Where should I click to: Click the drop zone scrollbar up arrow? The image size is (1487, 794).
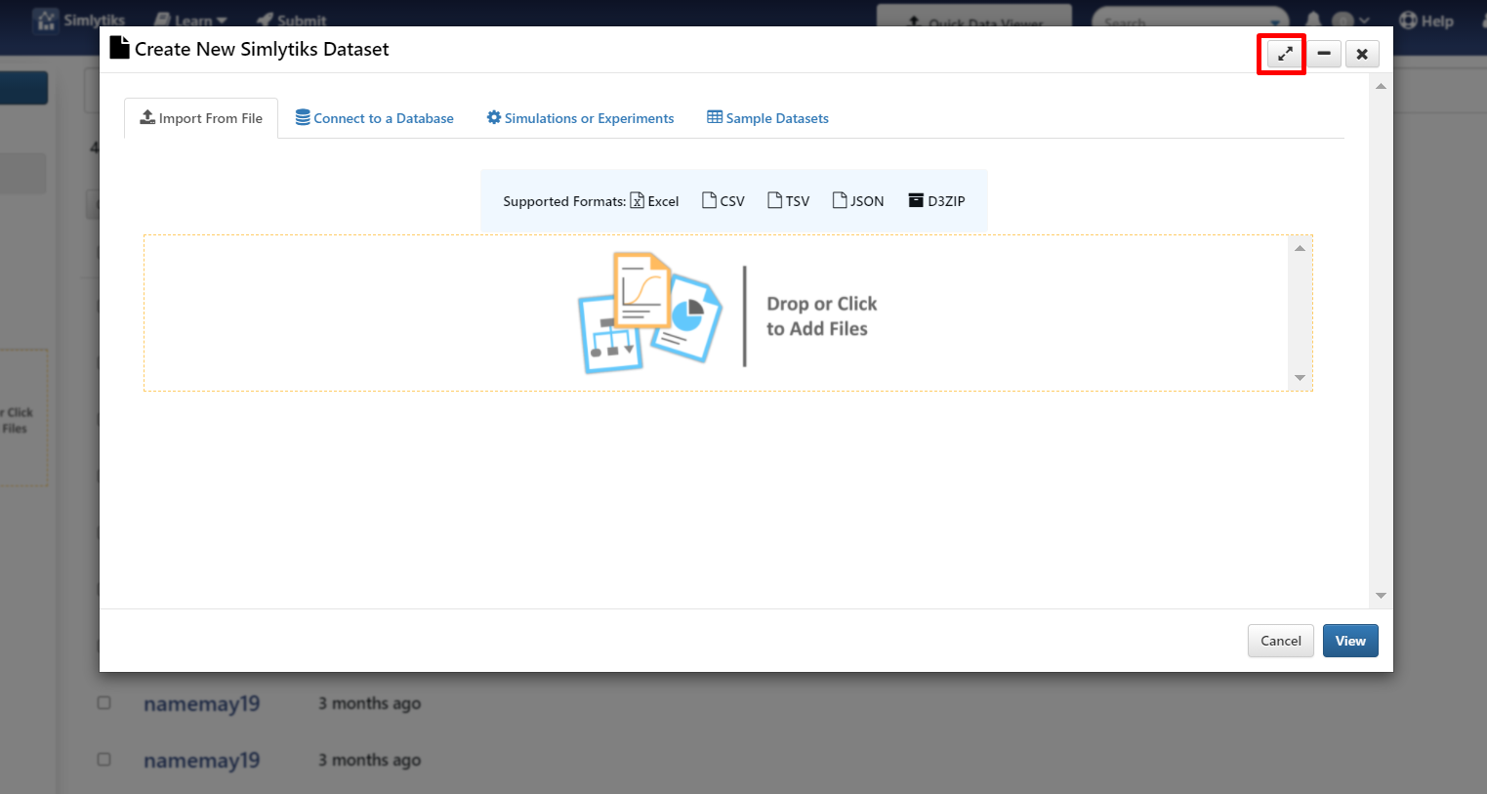[1300, 248]
